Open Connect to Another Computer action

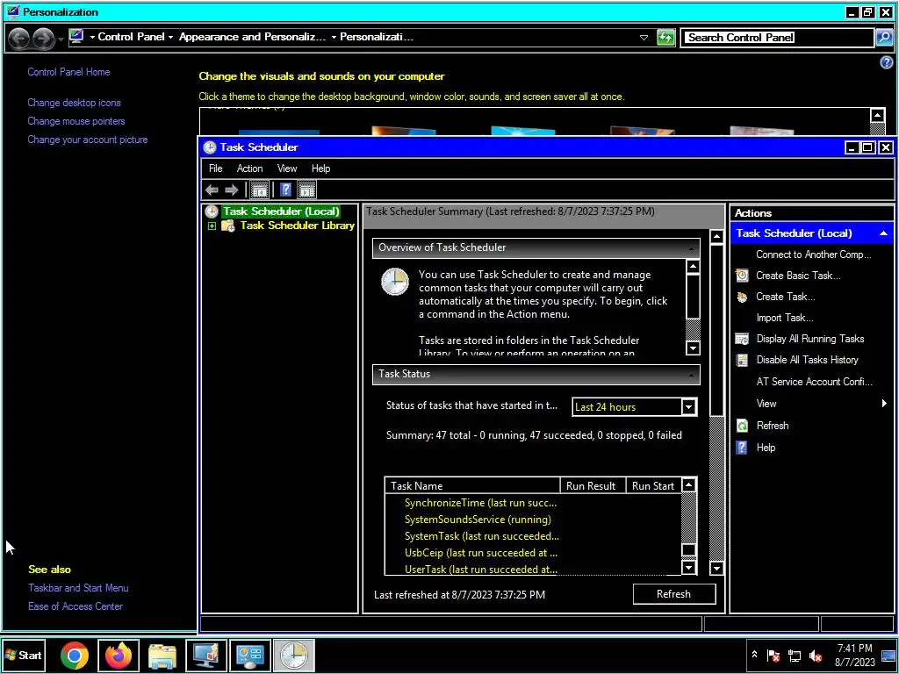click(x=813, y=255)
